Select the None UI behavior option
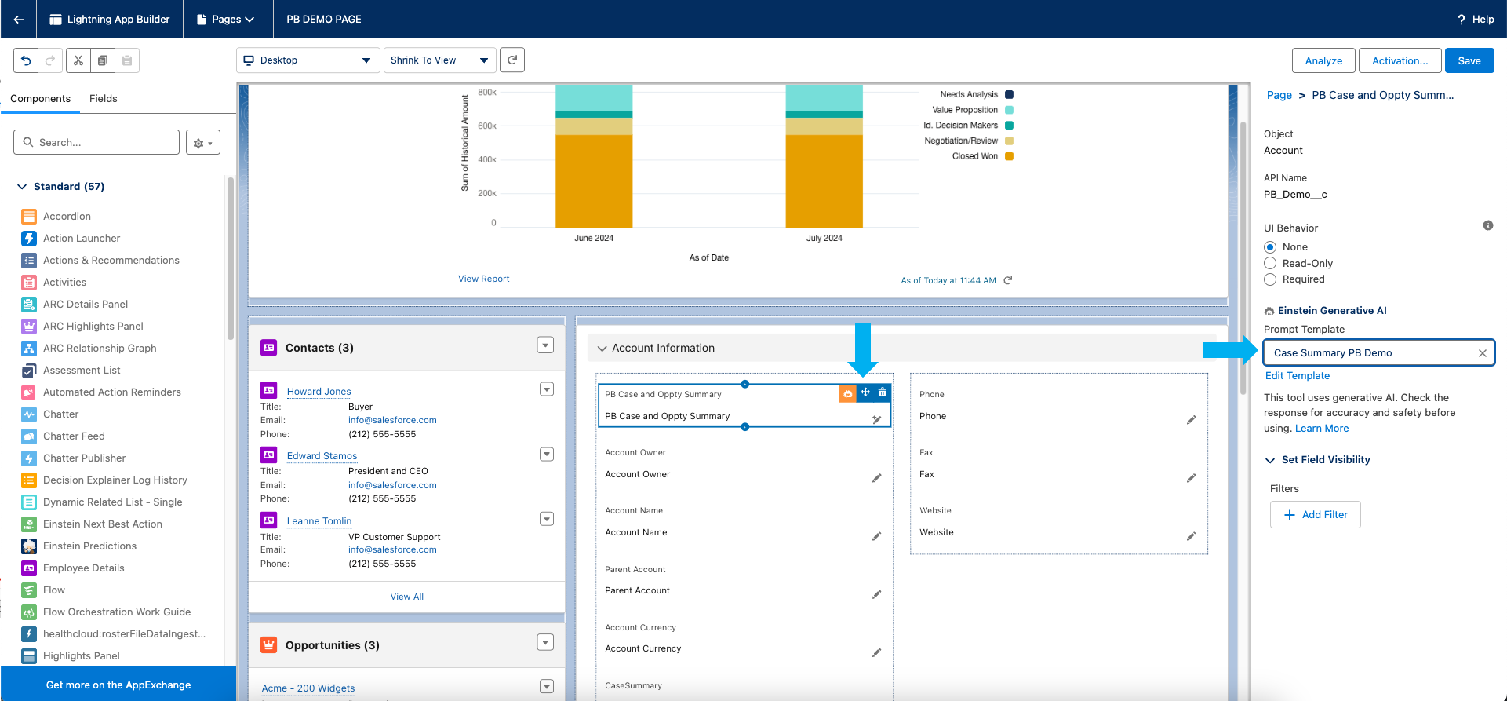The height and width of the screenshot is (701, 1507). click(1270, 247)
